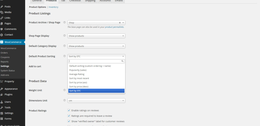Click the Media icon in sidebar
This screenshot has height=126, width=260.
click(x=2, y=12)
